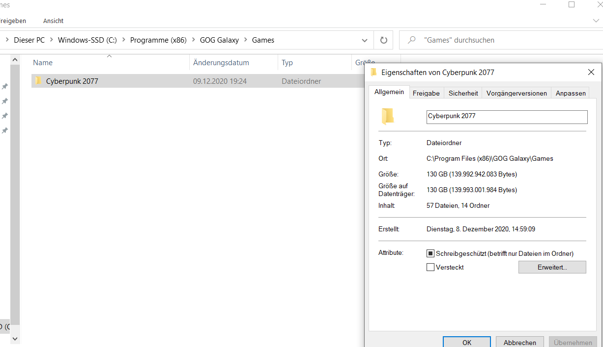Click the Abbrechen button

tap(520, 342)
